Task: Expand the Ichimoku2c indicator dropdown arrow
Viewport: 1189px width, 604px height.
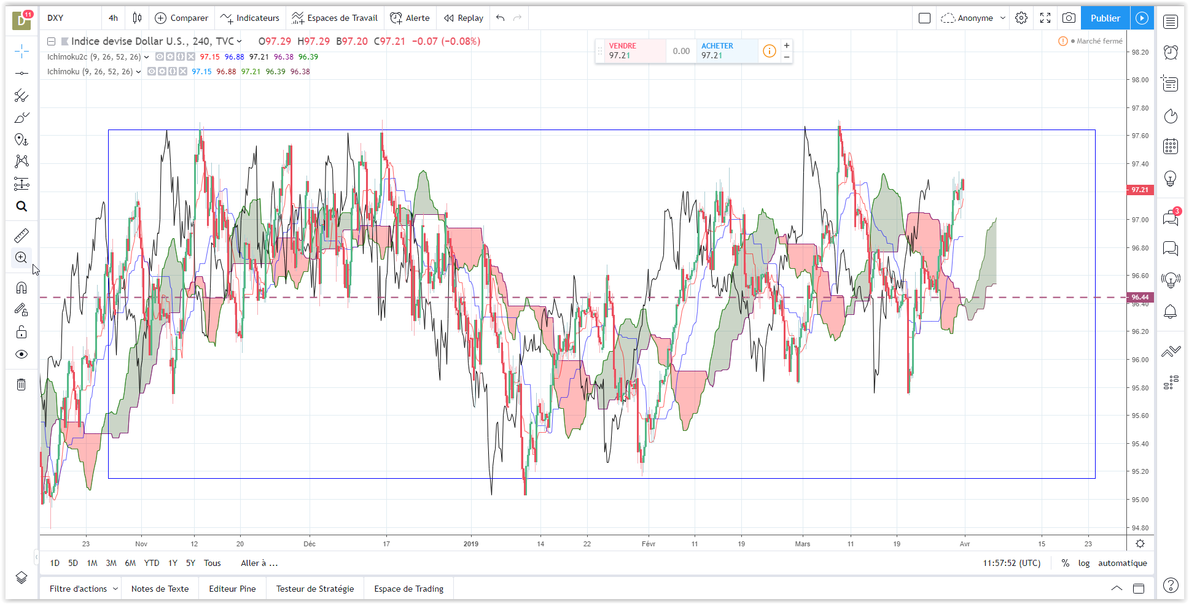Action: [147, 57]
